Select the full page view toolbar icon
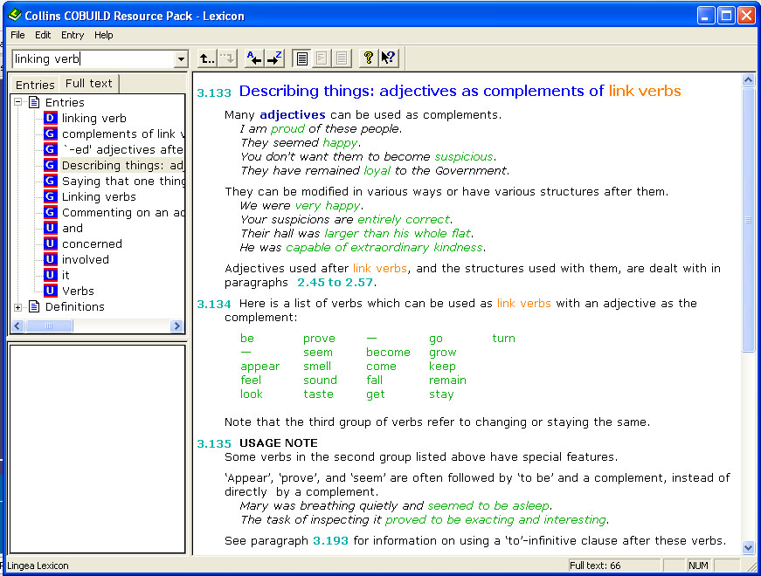Screen dimensions: 761x576 [302, 58]
